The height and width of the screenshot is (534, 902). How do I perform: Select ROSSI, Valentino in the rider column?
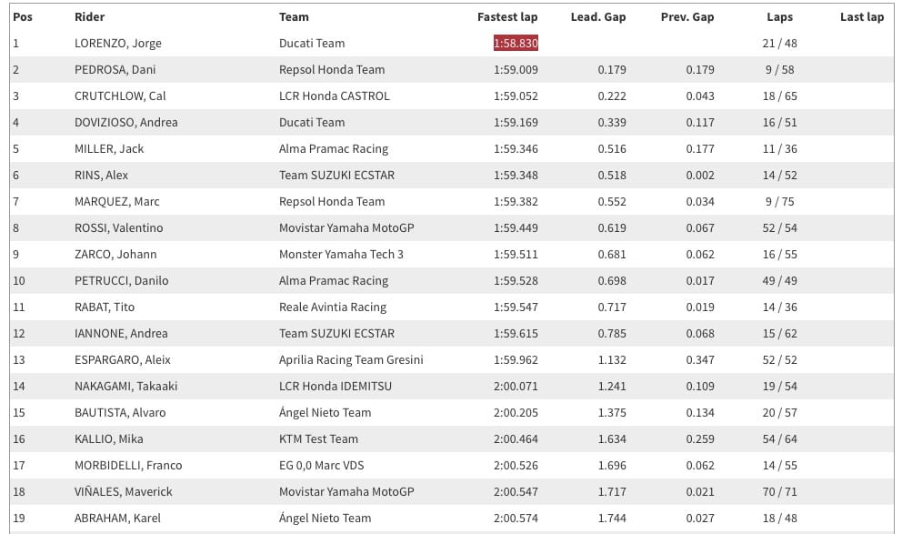pos(118,227)
